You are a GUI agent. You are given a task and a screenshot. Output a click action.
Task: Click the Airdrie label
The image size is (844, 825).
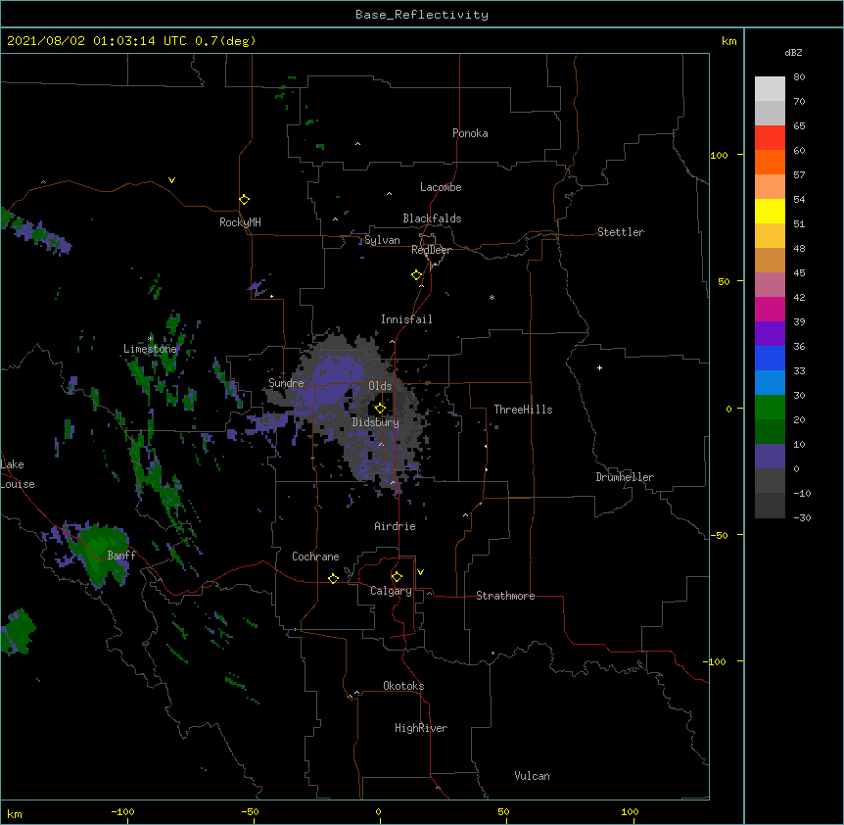tap(395, 526)
